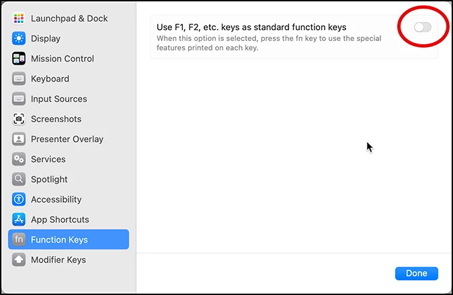The width and height of the screenshot is (453, 295).
Task: Click the Launchpad & Dock icon
Action: pos(19,18)
